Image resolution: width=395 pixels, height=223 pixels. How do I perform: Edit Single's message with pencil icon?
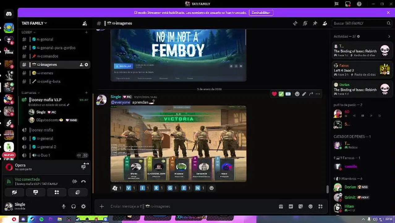[x=304, y=94]
